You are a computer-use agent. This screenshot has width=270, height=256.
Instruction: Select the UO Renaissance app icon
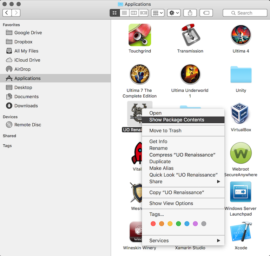coord(135,114)
